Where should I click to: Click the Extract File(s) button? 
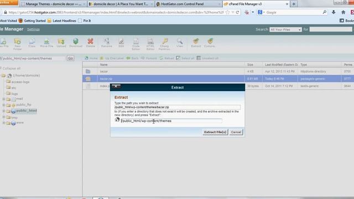(x=215, y=132)
